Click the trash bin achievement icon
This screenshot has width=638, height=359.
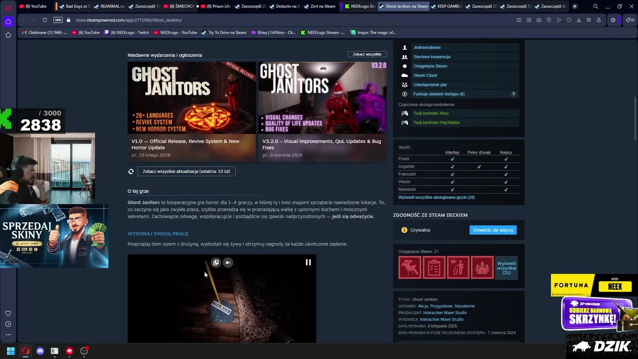tap(458, 267)
